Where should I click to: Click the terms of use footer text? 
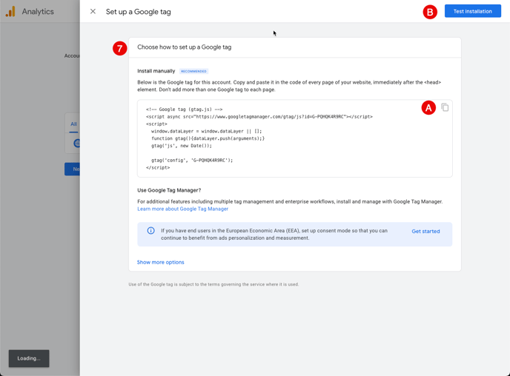point(213,284)
